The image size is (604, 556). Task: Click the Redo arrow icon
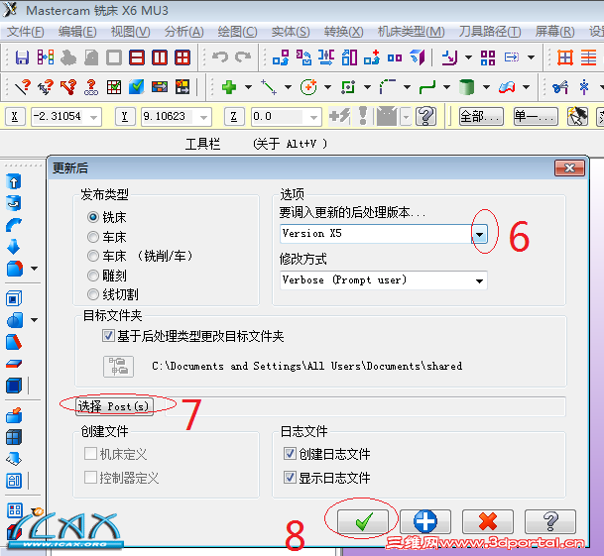click(x=243, y=57)
